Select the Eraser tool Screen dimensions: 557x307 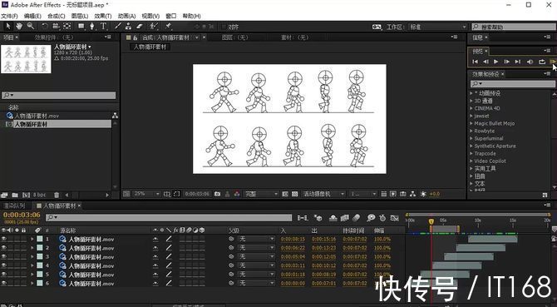[140, 27]
